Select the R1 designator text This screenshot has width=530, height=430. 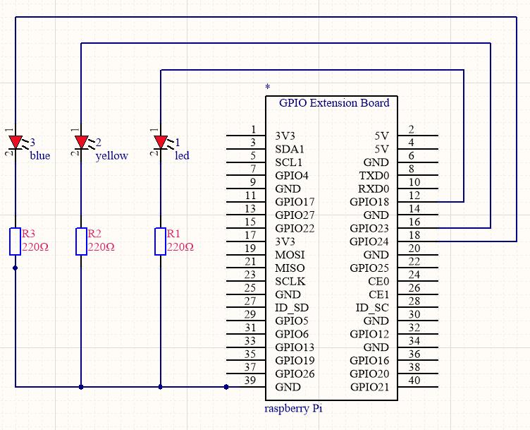coord(173,234)
